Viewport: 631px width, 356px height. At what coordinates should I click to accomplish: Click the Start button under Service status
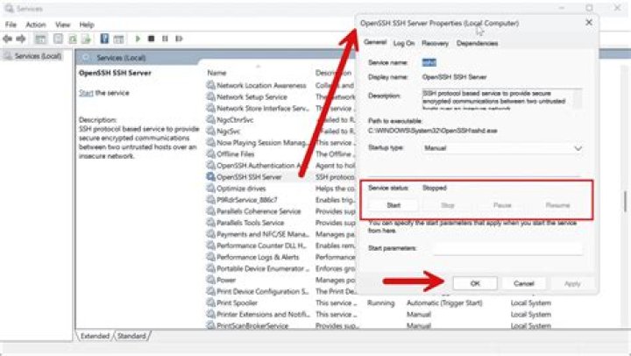[393, 204]
